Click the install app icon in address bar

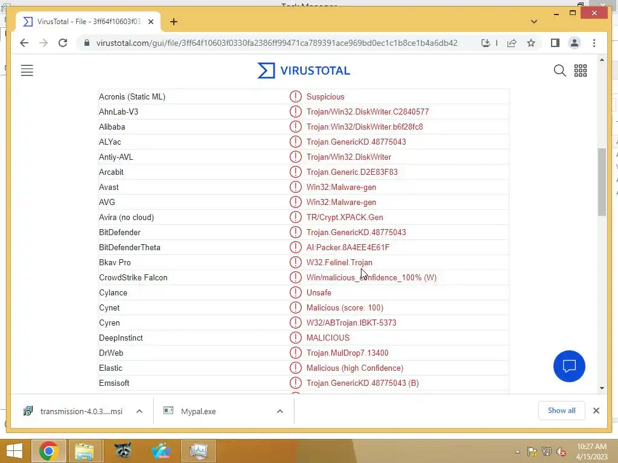pyautogui.click(x=486, y=43)
